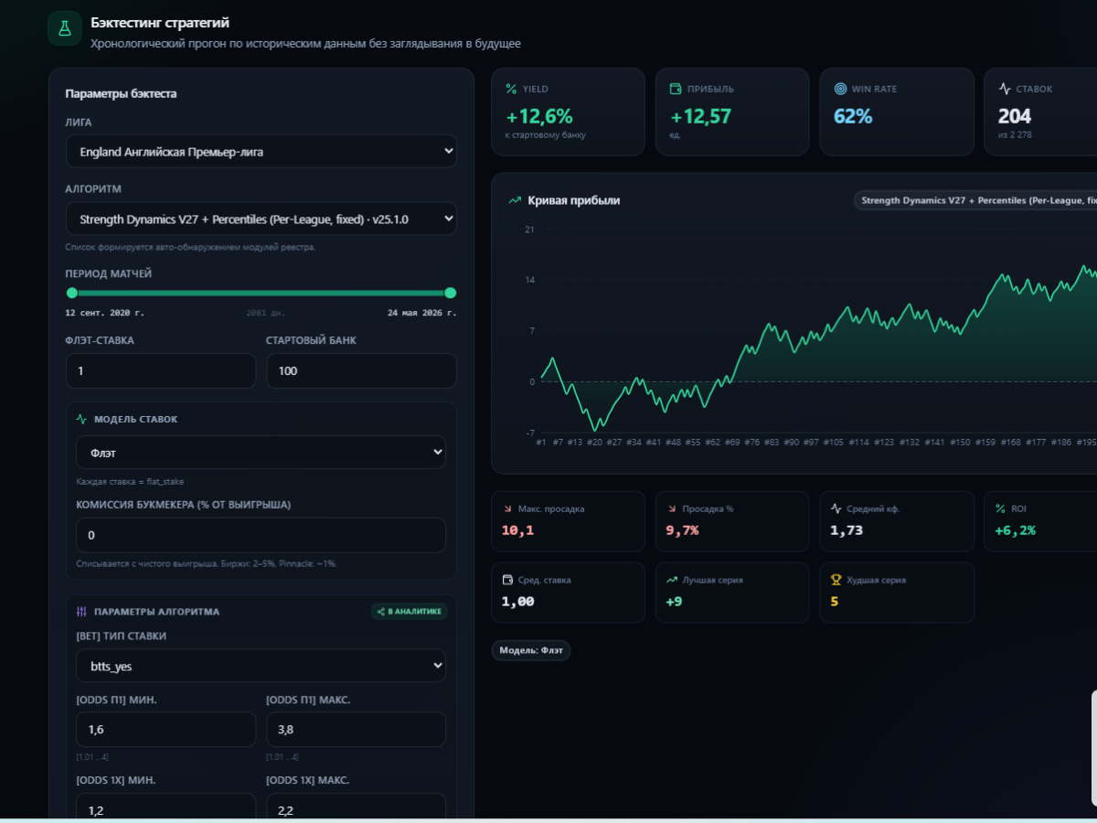Click the flask backtesting icon in header
The width and height of the screenshot is (1097, 823).
[x=64, y=28]
